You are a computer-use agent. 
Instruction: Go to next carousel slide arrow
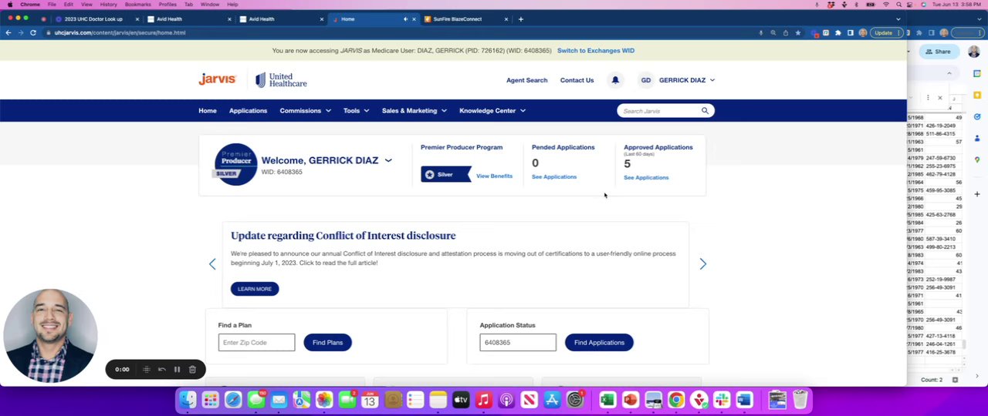[x=702, y=264]
